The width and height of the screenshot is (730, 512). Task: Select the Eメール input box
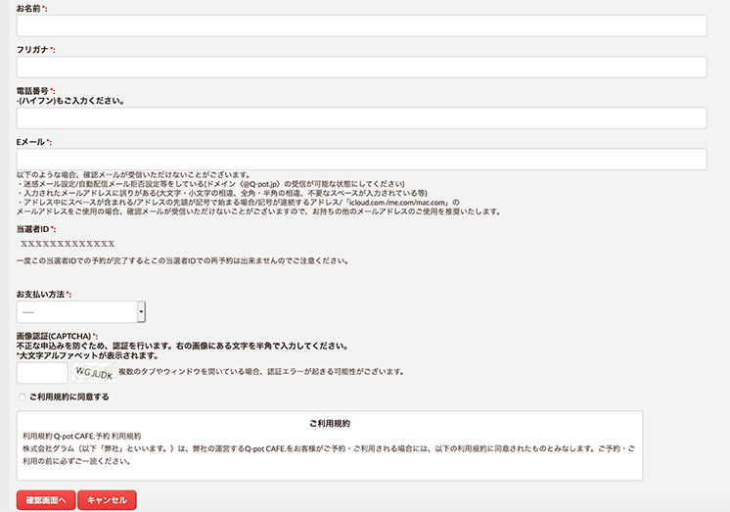pos(361,159)
